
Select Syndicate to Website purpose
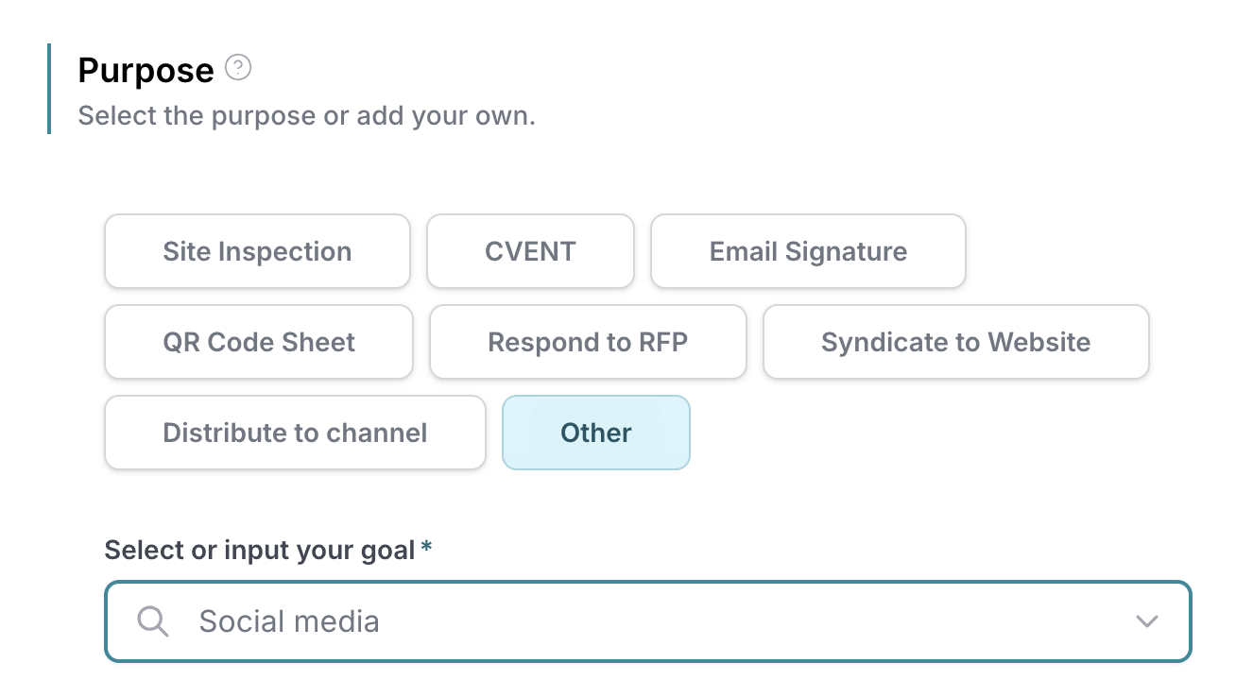coord(956,342)
